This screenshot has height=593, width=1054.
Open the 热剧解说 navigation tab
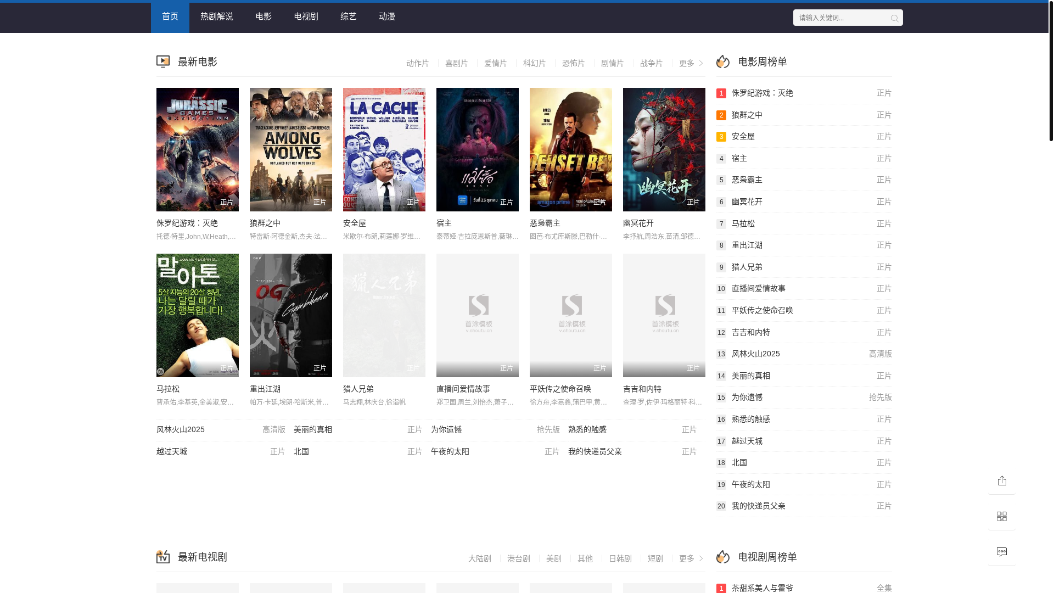217,16
